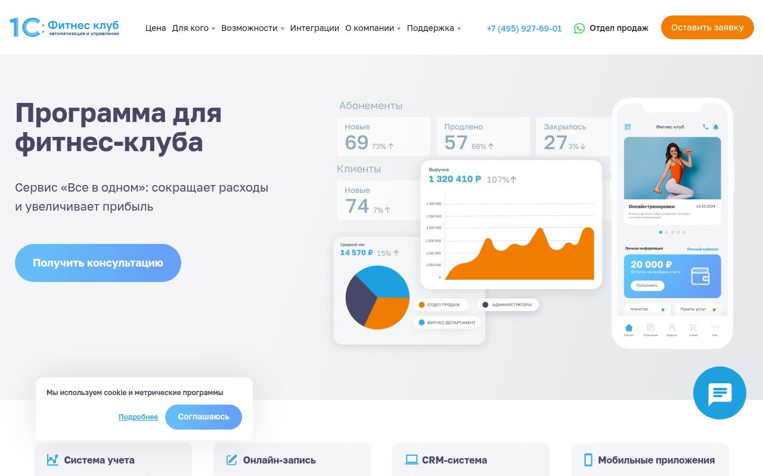This screenshot has width=763, height=476.
Task: Expand the О компании dropdown menu
Action: coord(373,28)
